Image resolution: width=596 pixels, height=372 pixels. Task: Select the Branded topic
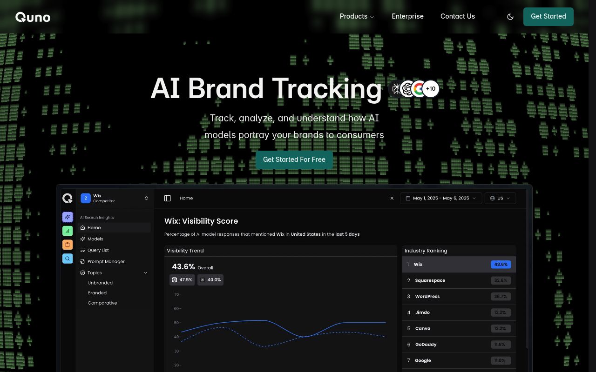tap(97, 293)
